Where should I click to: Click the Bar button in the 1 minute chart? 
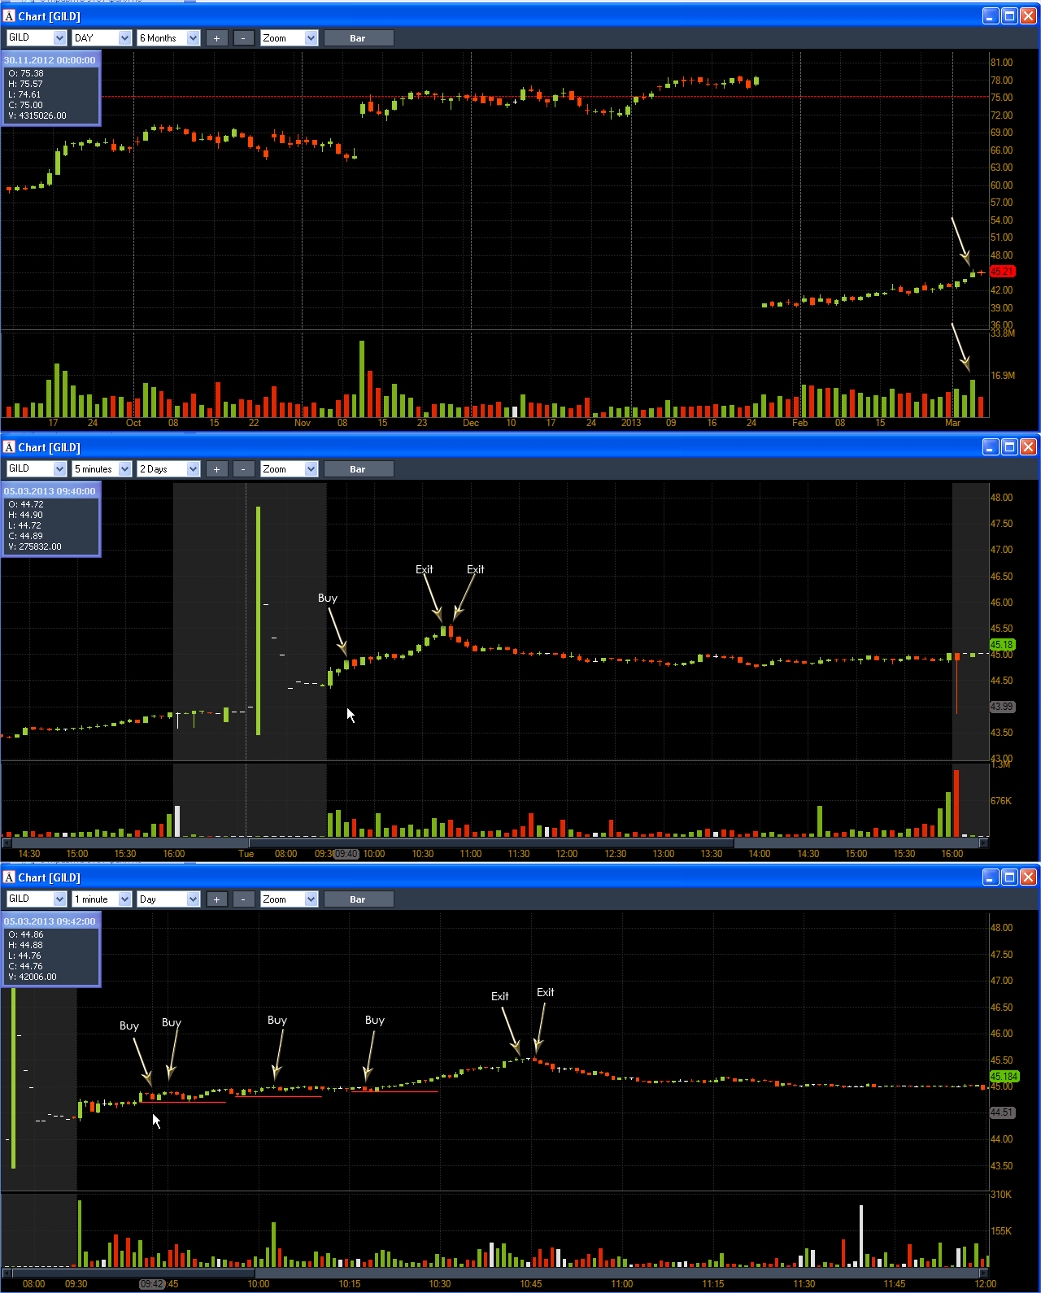point(359,899)
